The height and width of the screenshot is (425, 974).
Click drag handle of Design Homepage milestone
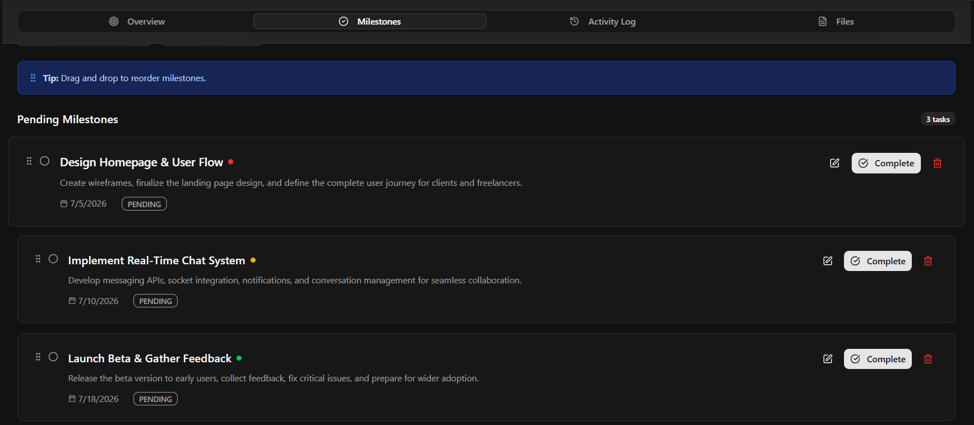[x=29, y=161]
